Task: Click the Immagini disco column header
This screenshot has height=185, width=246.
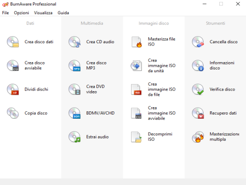Action: tap(154, 23)
